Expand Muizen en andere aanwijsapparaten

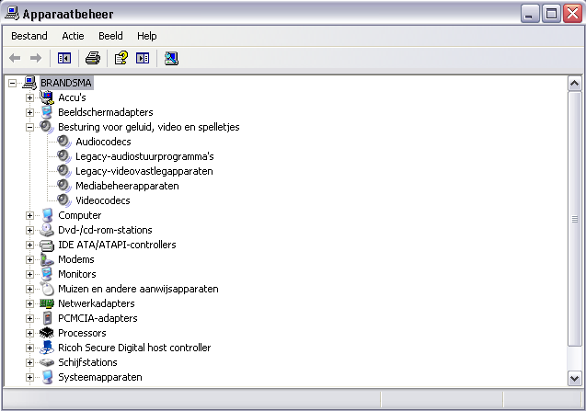point(29,290)
